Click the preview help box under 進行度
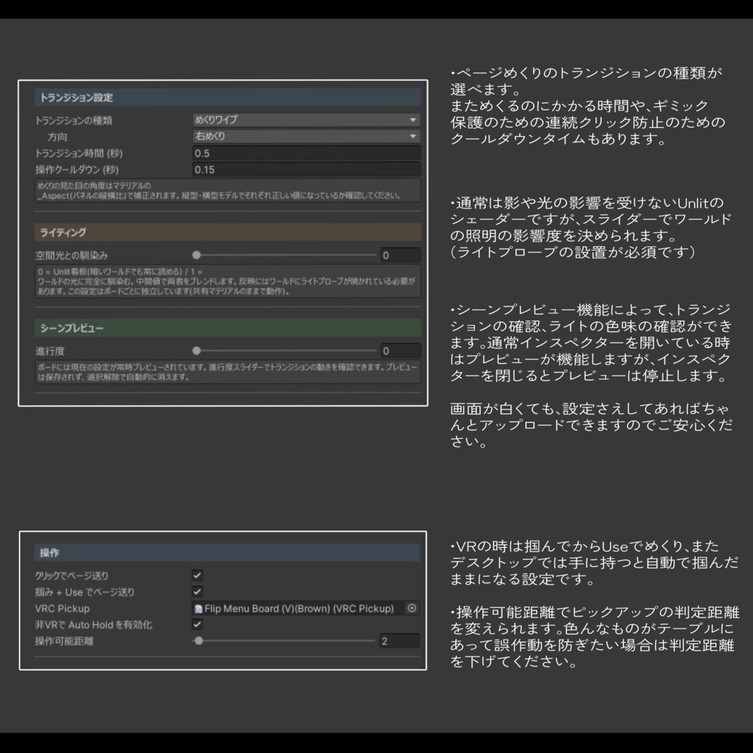The width and height of the screenshot is (753, 753). pyautogui.click(x=228, y=372)
